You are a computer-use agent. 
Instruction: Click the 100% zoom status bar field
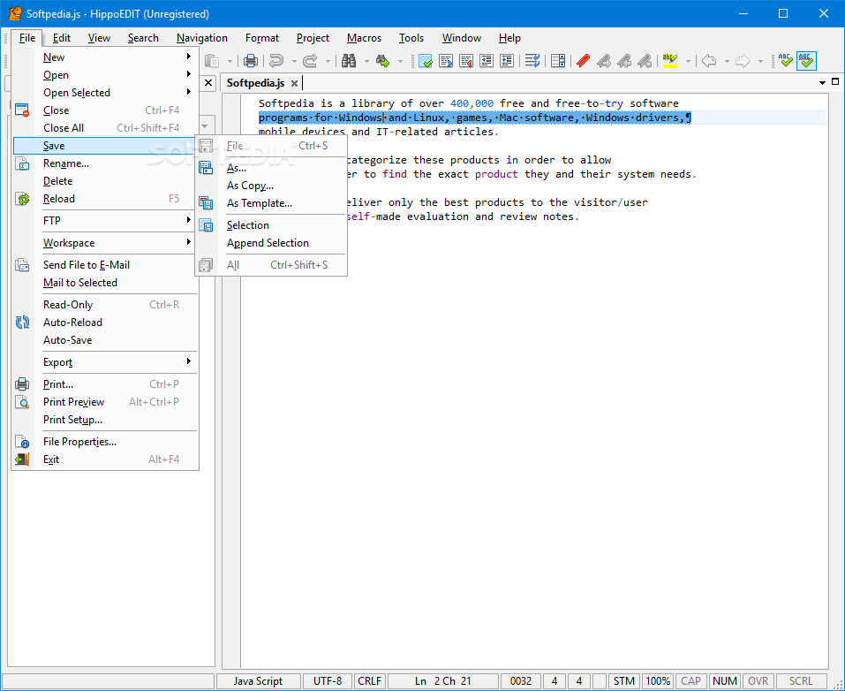[658, 681]
